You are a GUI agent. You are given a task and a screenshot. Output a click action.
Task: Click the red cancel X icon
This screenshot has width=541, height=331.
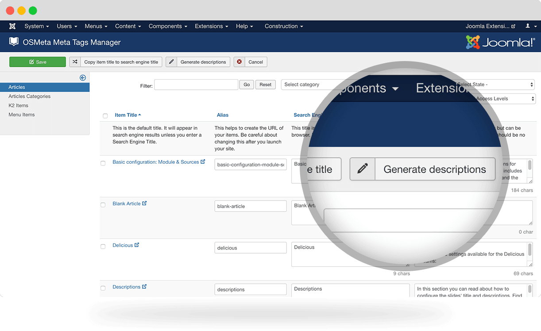click(240, 62)
